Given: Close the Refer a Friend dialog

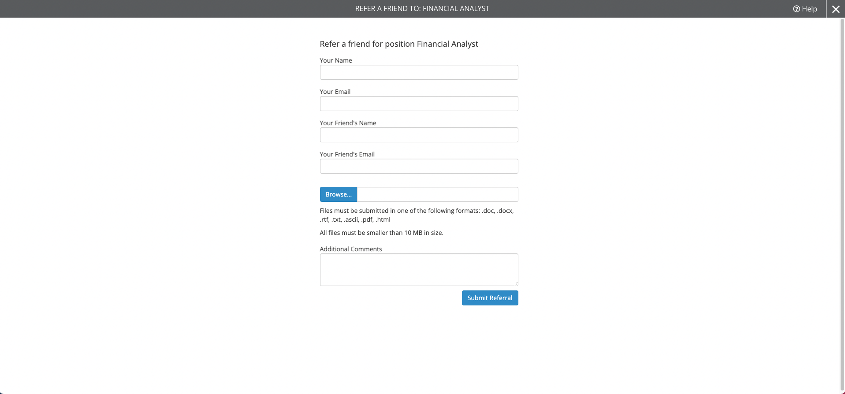Looking at the screenshot, I should pyautogui.click(x=835, y=9).
